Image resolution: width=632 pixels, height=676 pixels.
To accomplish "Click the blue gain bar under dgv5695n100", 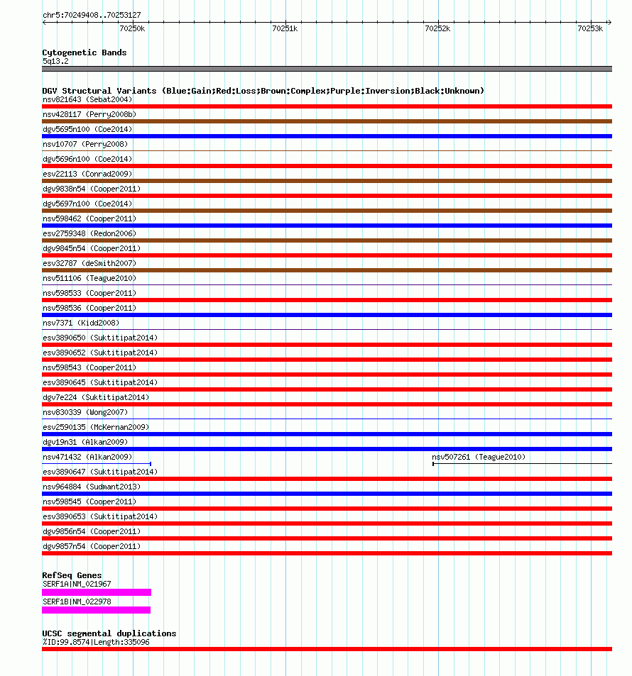I will coord(327,136).
